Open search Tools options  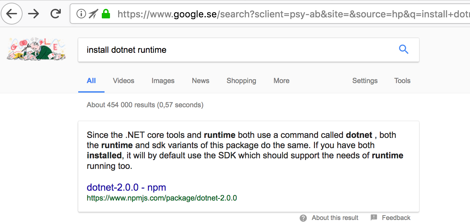[402, 81]
